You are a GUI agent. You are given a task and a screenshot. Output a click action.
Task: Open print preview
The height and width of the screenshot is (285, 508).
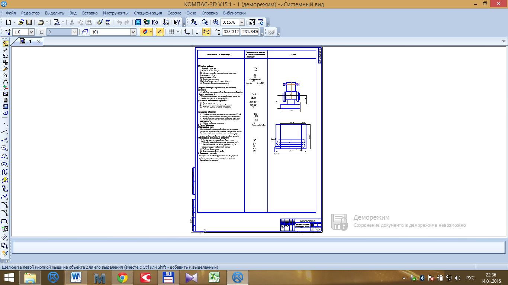tap(57, 22)
